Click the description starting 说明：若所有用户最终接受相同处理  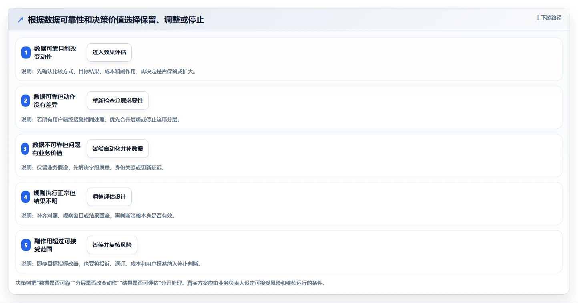pyautogui.click(x=100, y=119)
